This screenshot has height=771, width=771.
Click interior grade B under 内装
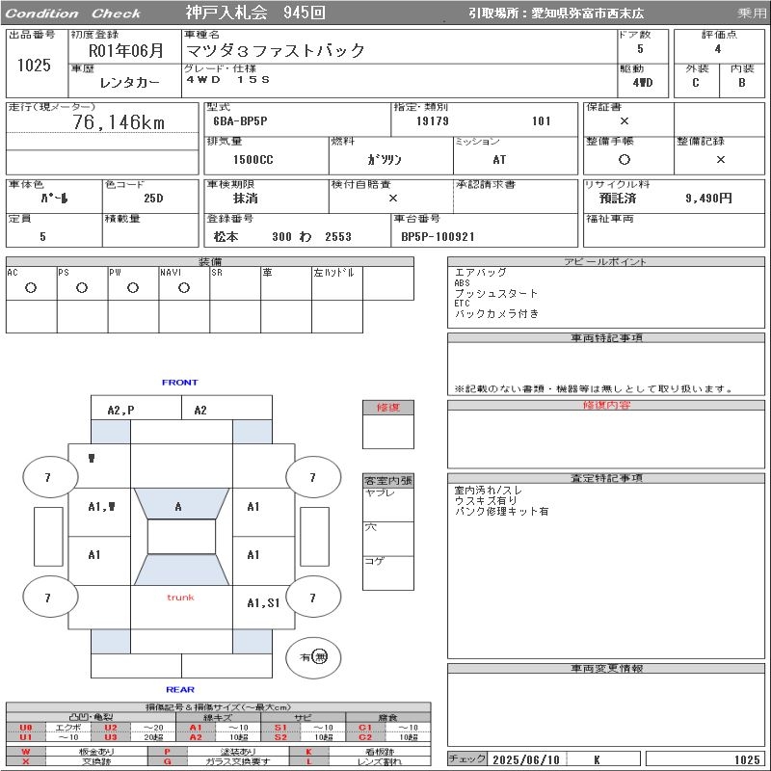(x=741, y=83)
